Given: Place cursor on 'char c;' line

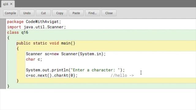Looking at the screenshot, I should (34, 59).
